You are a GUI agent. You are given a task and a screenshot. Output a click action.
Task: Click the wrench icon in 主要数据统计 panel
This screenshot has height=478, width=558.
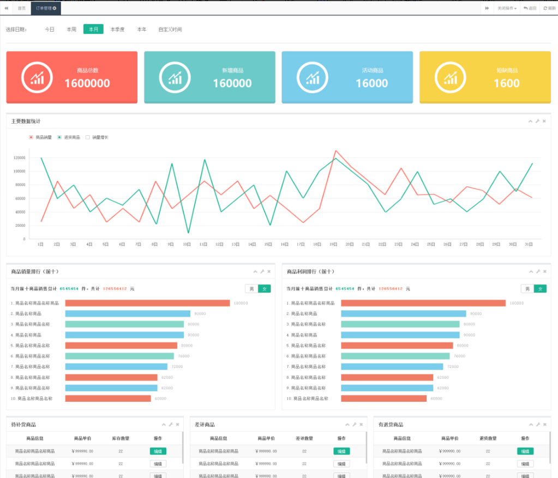[x=537, y=121]
